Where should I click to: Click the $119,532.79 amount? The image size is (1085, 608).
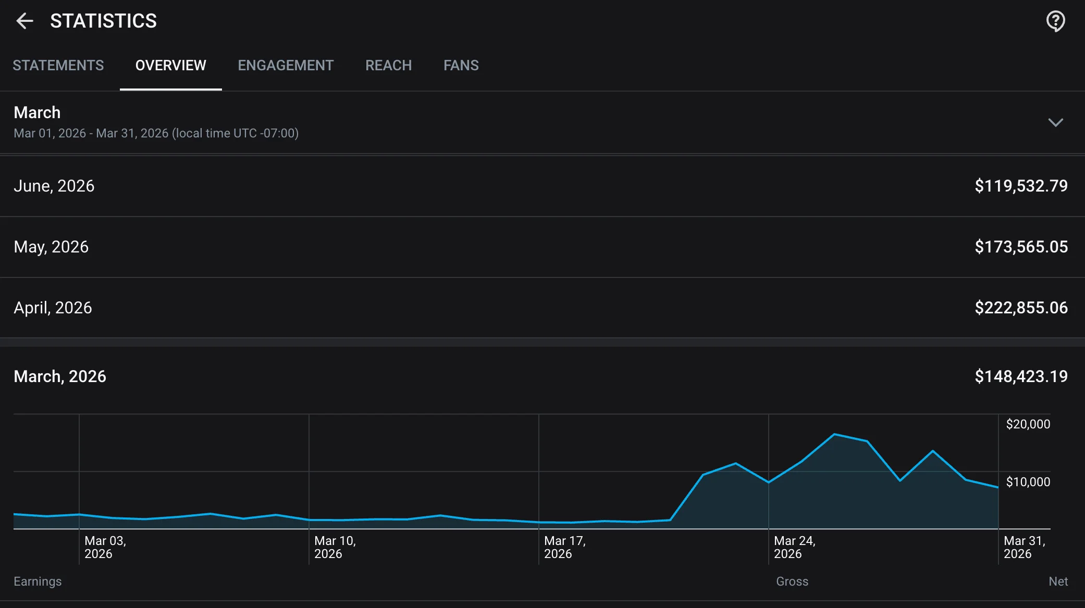[x=1021, y=186]
